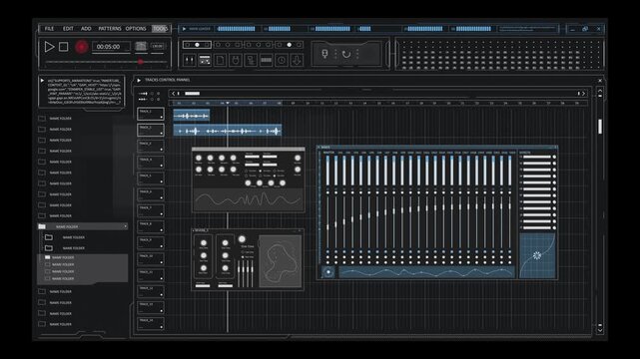
Task: Click the red Record button
Action: point(81,47)
